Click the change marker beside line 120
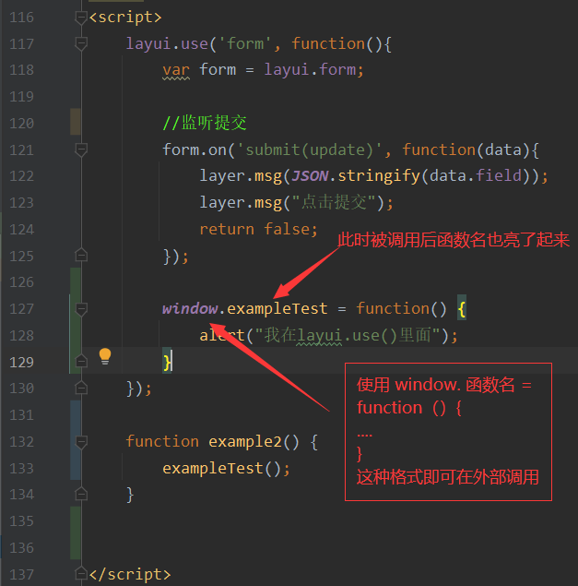Viewport: 578px width, 586px height. (x=76, y=122)
